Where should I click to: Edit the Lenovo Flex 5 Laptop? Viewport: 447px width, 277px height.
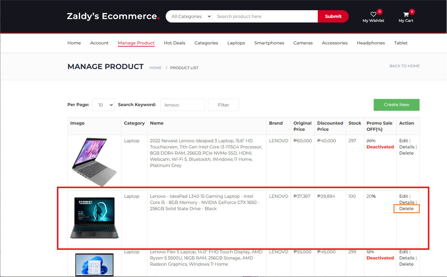[x=403, y=251]
